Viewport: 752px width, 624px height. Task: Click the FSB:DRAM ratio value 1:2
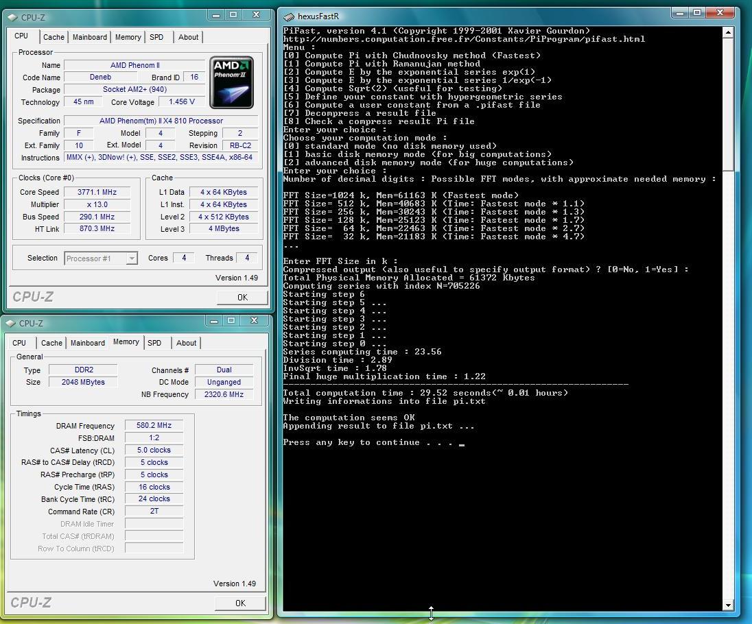click(x=154, y=438)
